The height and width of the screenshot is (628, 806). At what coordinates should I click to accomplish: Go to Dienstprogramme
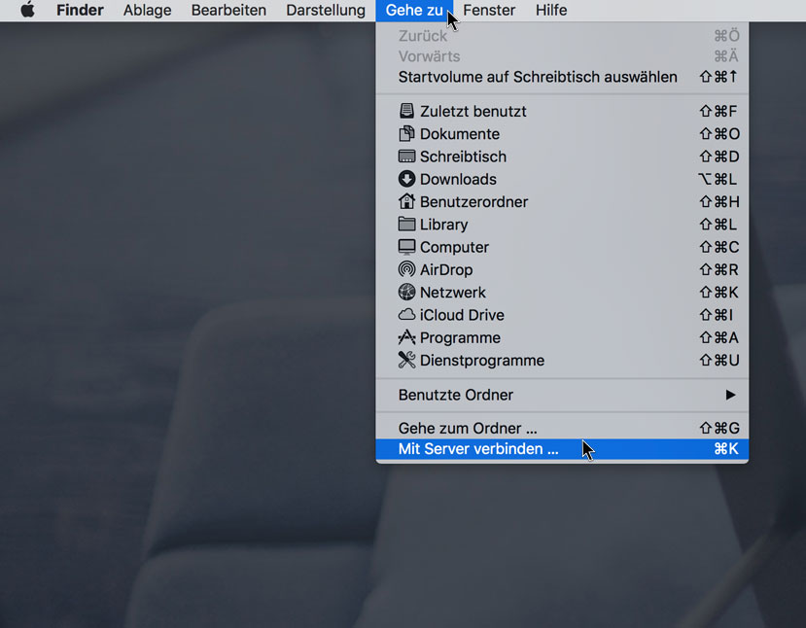pos(562,360)
